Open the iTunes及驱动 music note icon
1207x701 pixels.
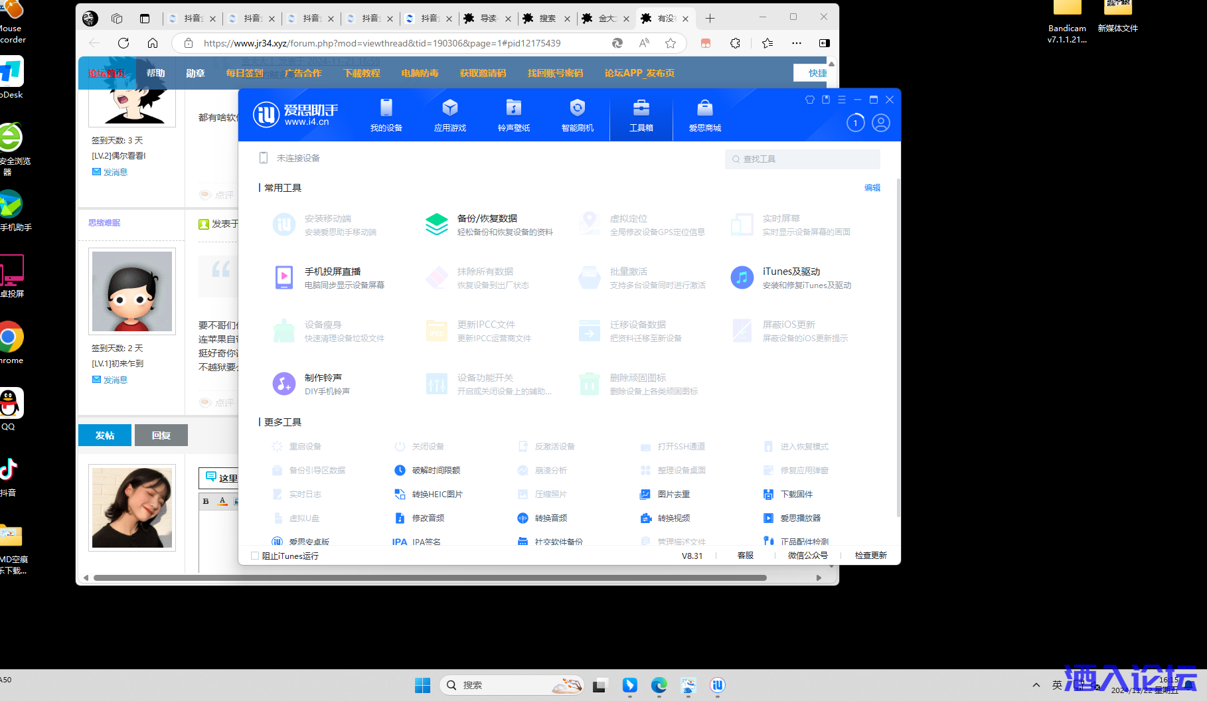(742, 277)
